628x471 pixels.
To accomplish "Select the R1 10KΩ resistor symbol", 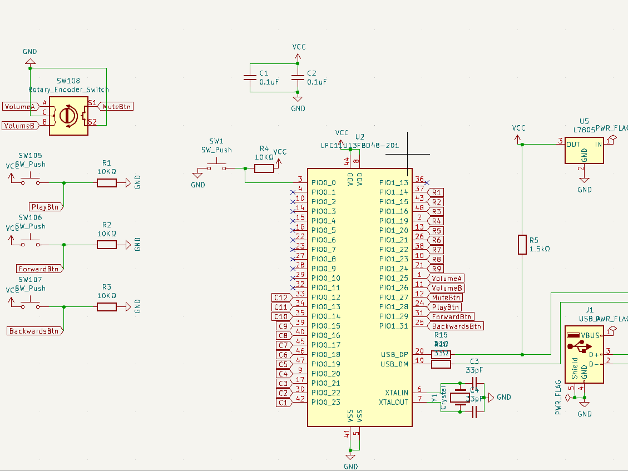I will point(107,183).
